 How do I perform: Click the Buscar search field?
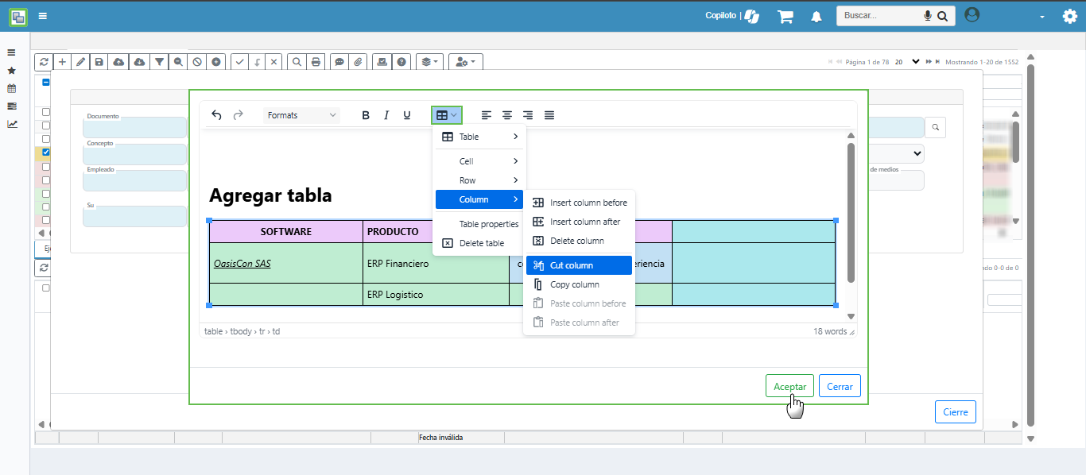(878, 16)
